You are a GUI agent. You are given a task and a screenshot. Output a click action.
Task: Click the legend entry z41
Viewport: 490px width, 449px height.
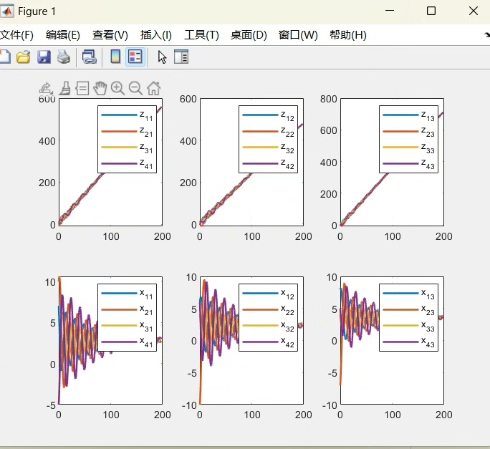[x=146, y=164]
